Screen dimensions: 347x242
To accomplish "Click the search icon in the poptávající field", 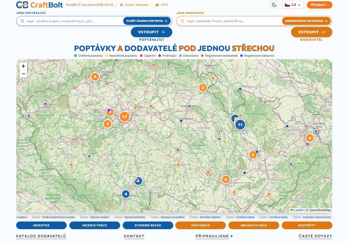I will (22, 21).
